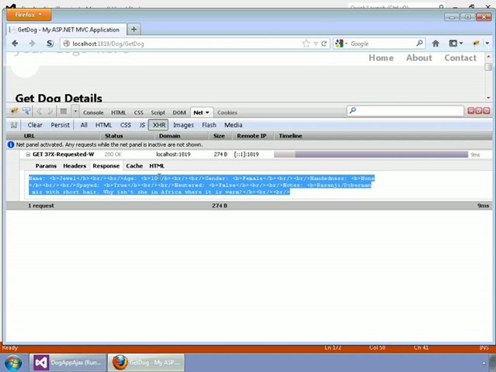
Task: Open the Firefox bookmarks menu button
Action: coord(456,43)
